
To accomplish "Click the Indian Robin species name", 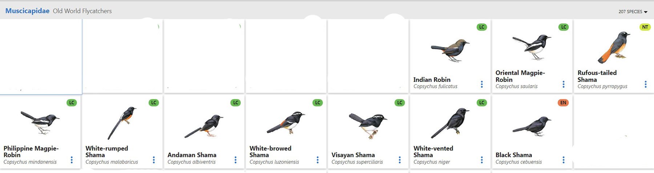I will 432,80.
